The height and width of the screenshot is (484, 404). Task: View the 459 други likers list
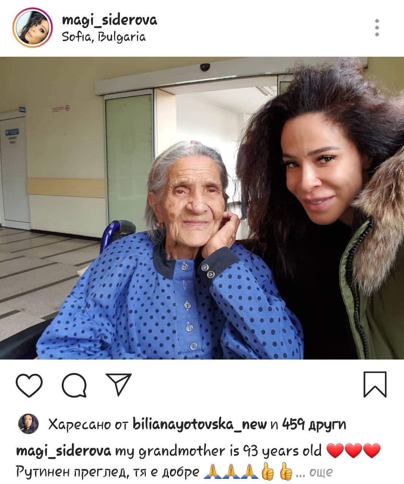(314, 424)
